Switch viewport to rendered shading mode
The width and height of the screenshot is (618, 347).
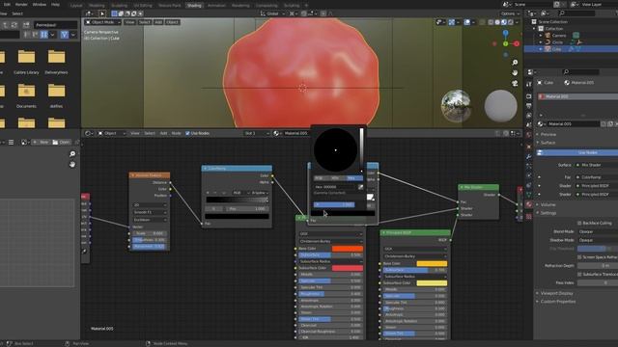(511, 22)
